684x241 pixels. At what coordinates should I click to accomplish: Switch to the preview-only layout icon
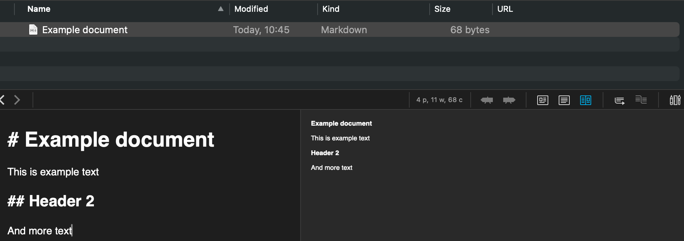pos(542,100)
